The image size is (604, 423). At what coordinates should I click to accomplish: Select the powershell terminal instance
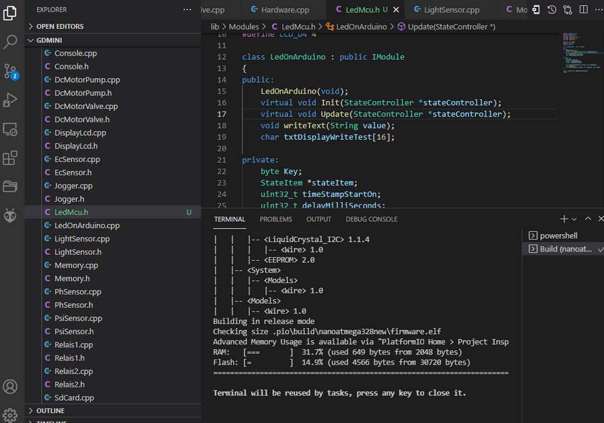[563, 236]
